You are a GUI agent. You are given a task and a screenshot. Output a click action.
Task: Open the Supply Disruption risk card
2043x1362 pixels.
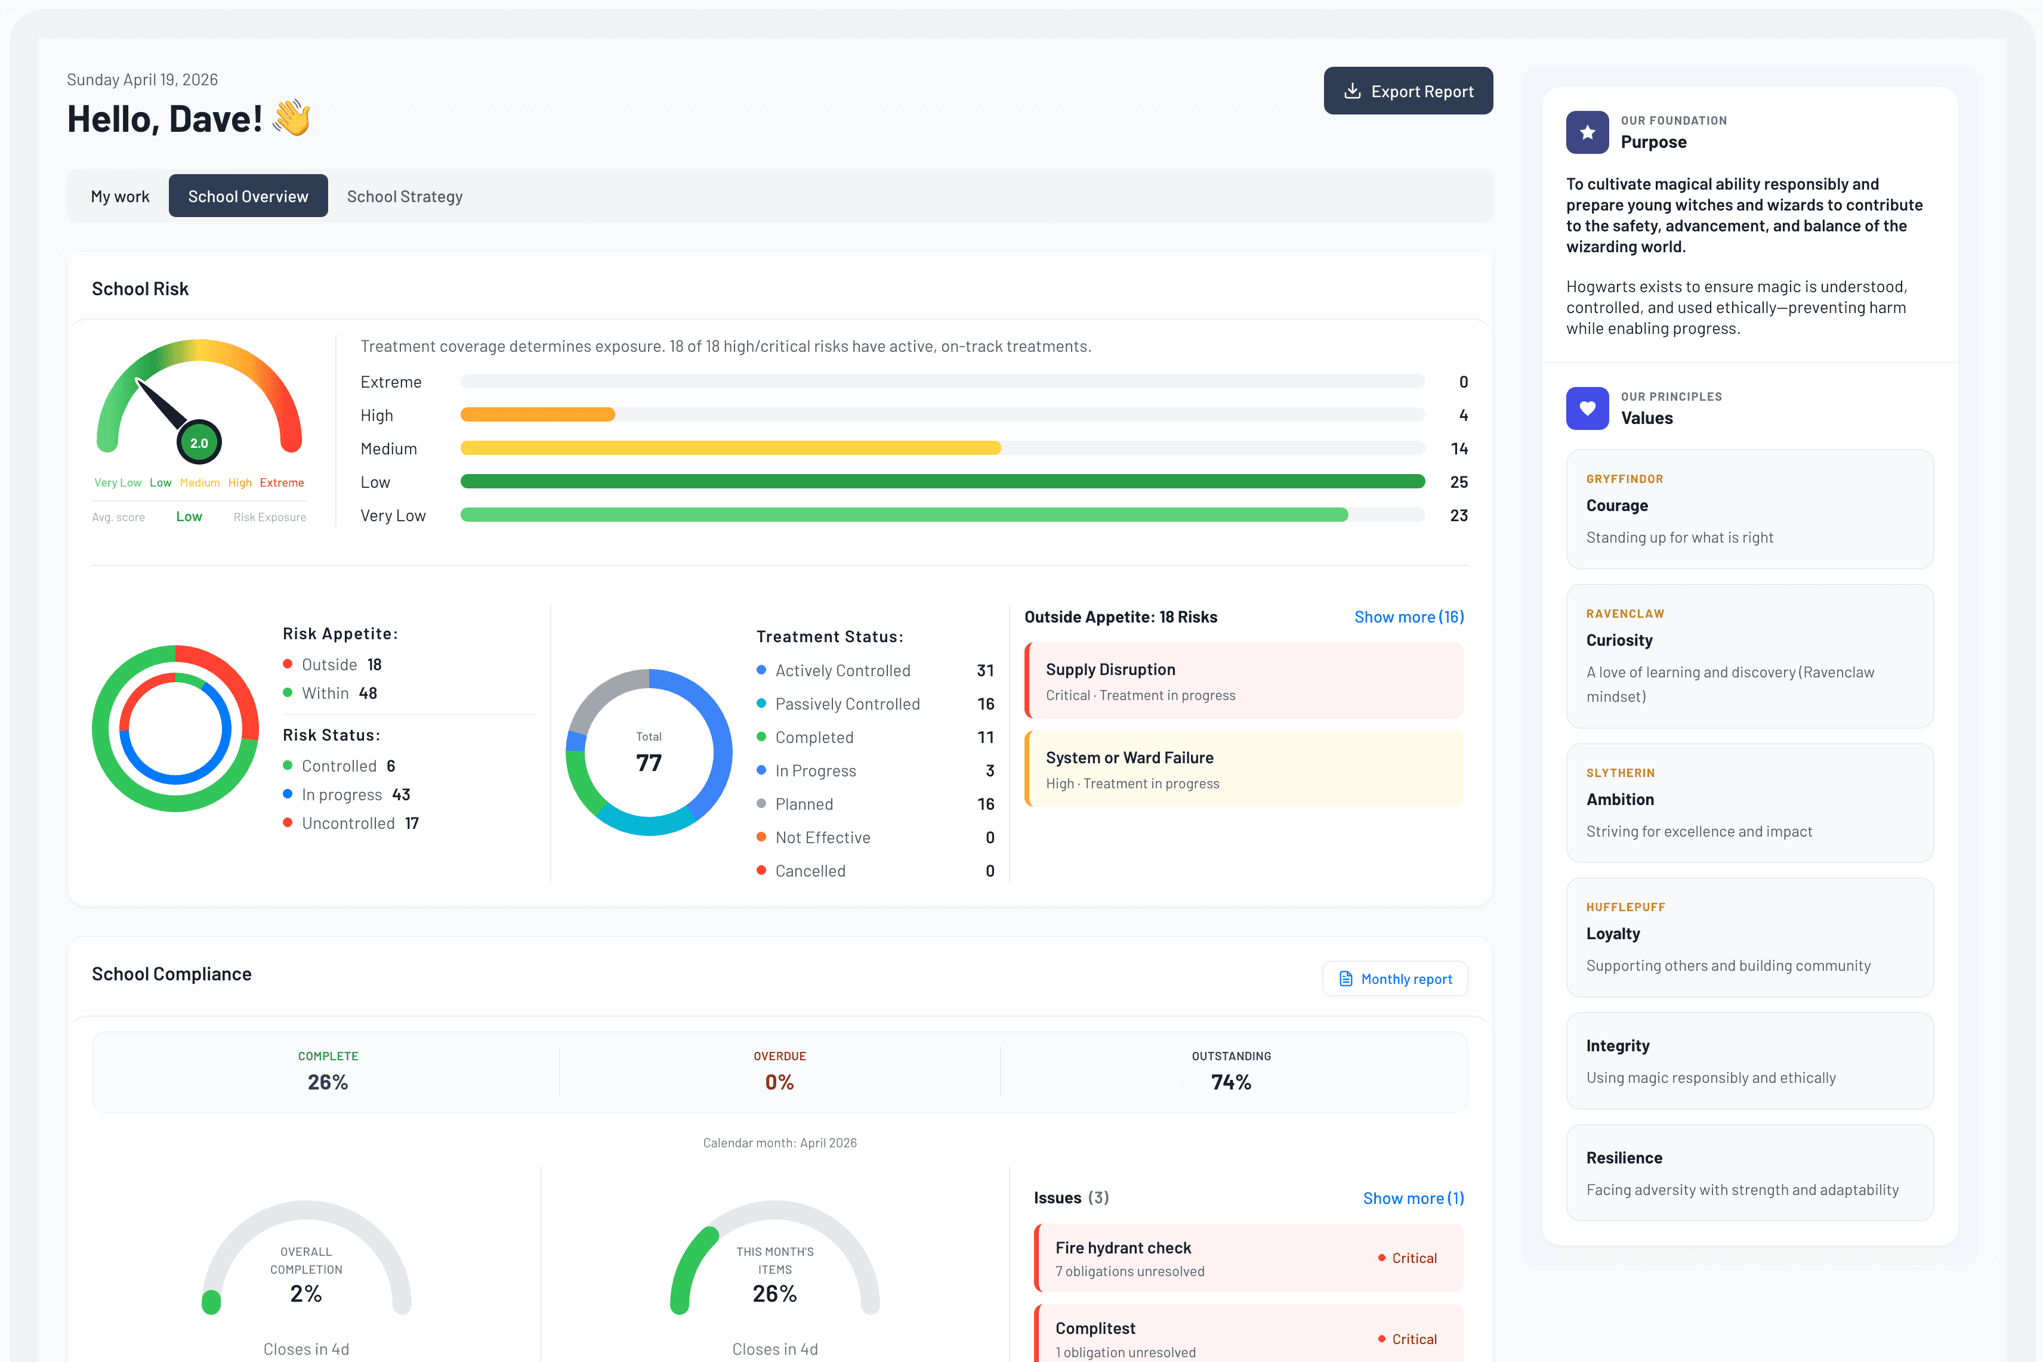click(1245, 681)
